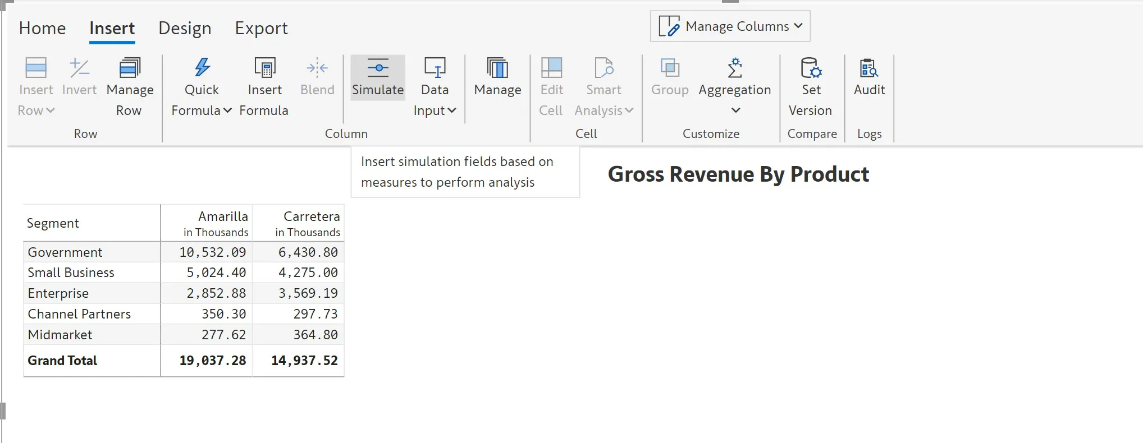Expand the Smart Analysis dropdown
This screenshot has width=1143, height=443.
[629, 110]
